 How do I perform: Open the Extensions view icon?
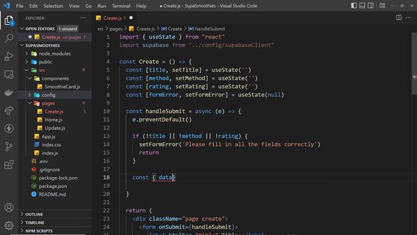click(8, 164)
